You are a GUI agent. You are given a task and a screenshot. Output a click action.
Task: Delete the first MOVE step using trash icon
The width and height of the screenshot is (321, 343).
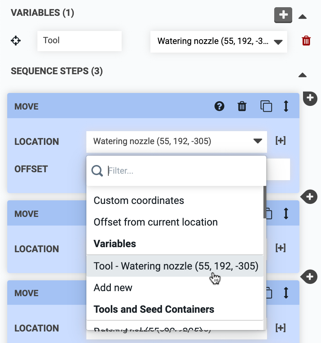click(x=241, y=106)
